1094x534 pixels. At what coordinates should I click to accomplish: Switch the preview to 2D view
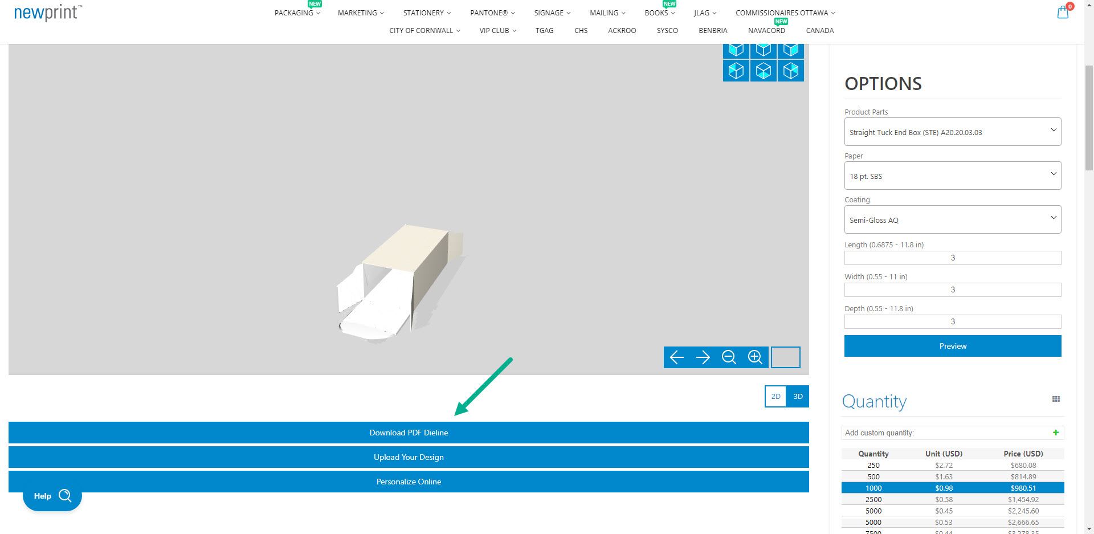pyautogui.click(x=775, y=396)
